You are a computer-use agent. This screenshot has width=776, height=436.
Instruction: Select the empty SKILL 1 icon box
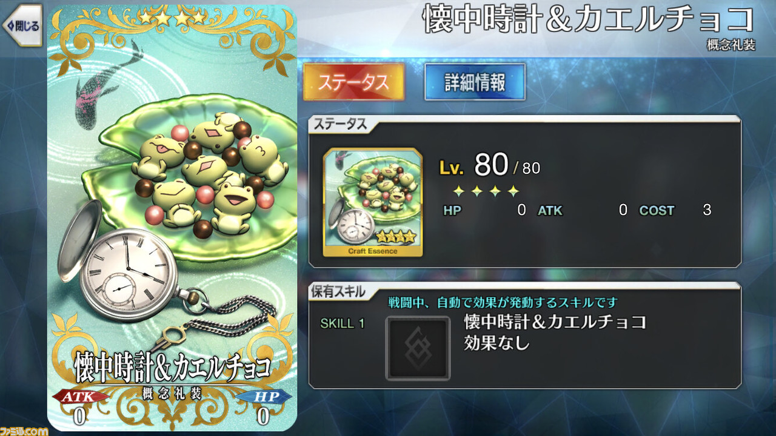point(418,348)
